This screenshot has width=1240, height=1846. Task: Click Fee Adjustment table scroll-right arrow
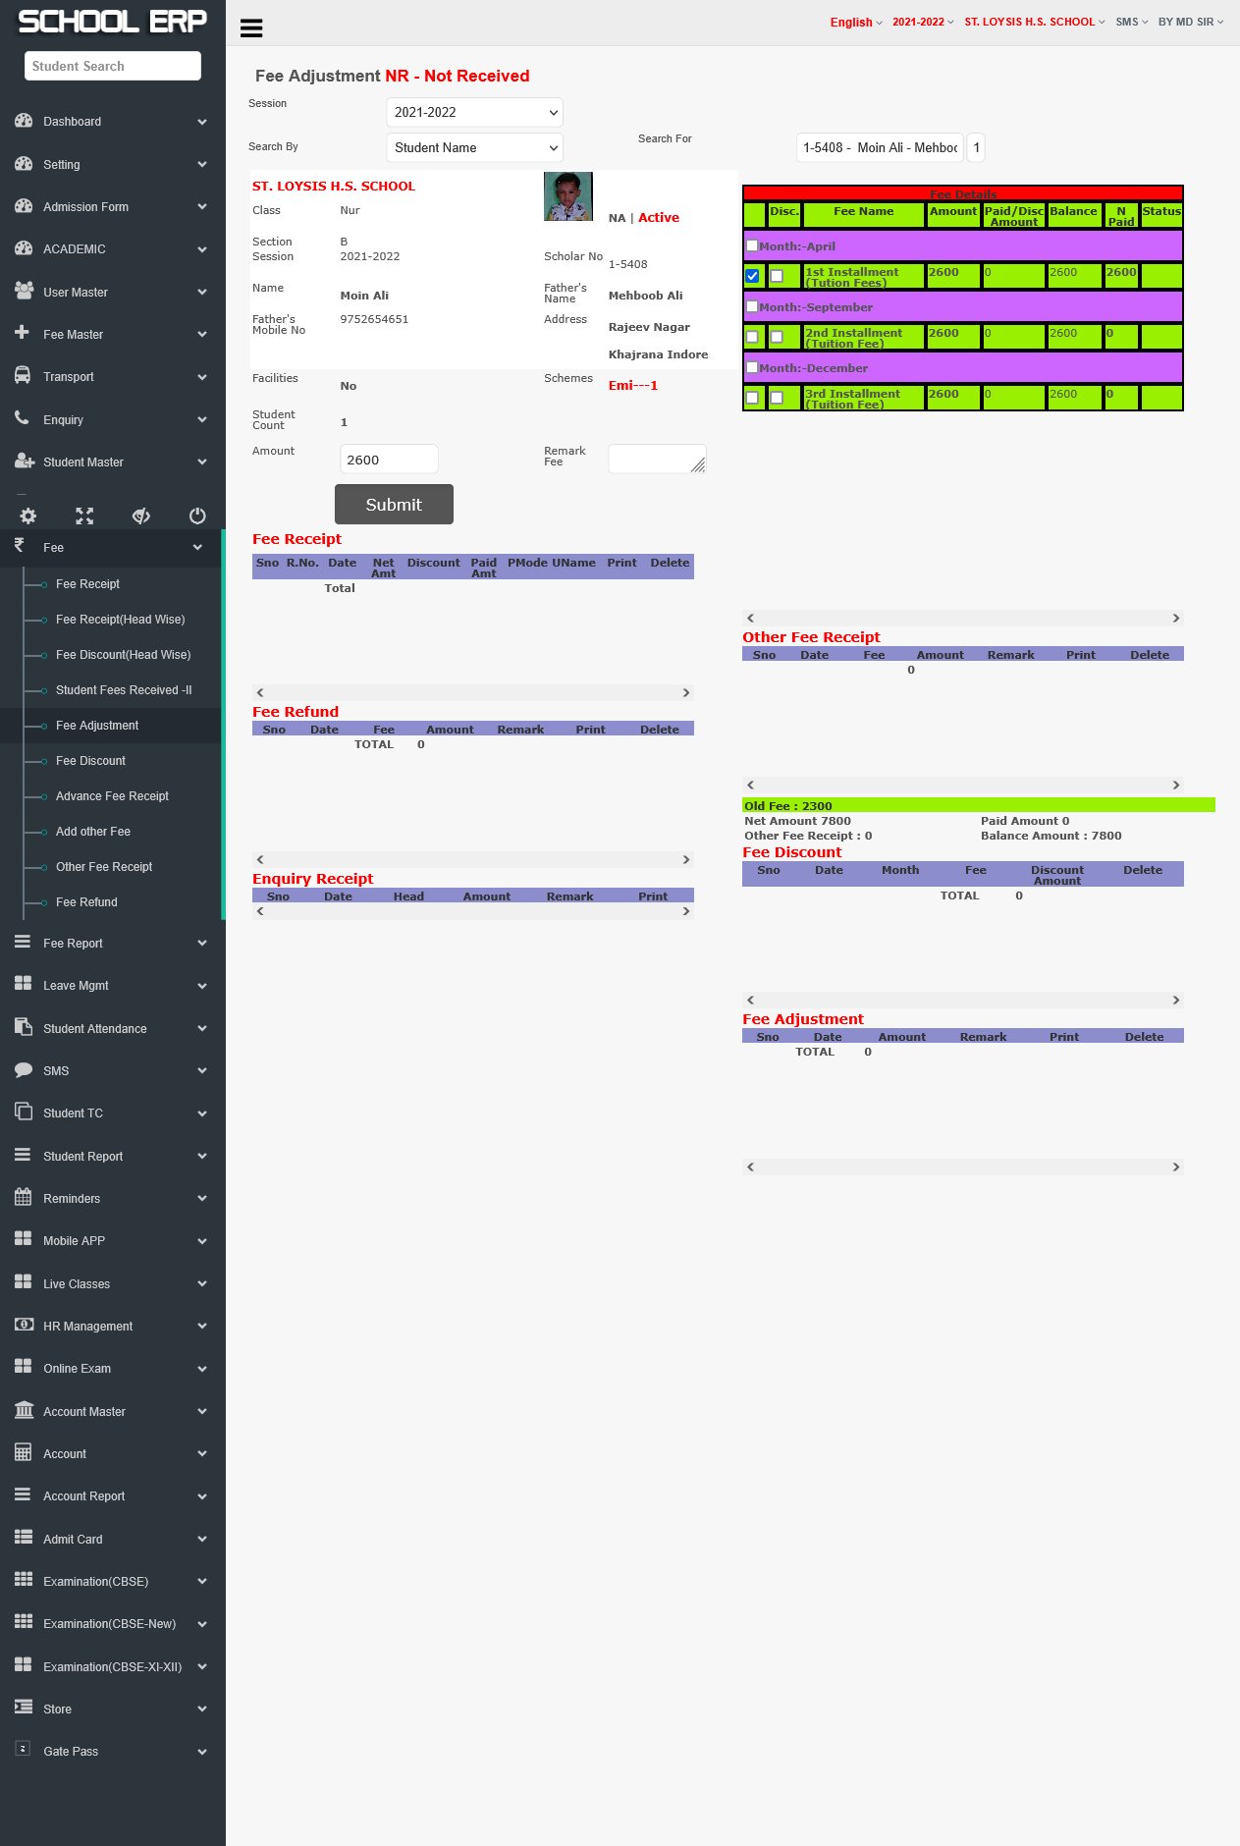point(1176,1167)
